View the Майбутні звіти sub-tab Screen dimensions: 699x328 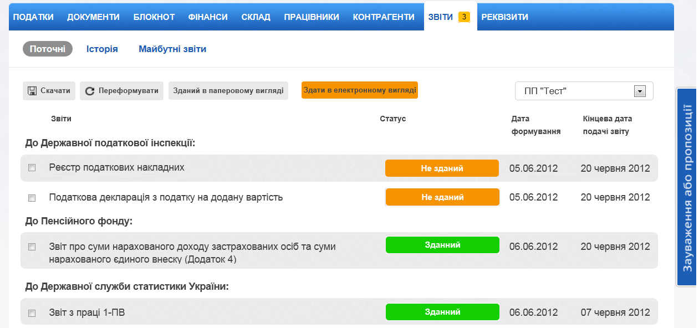pyautogui.click(x=172, y=49)
